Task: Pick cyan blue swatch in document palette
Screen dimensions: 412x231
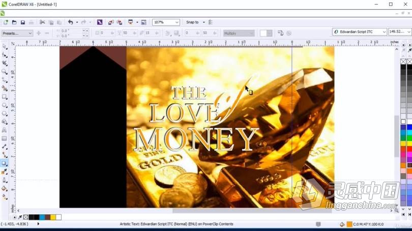Action: click(x=42, y=217)
